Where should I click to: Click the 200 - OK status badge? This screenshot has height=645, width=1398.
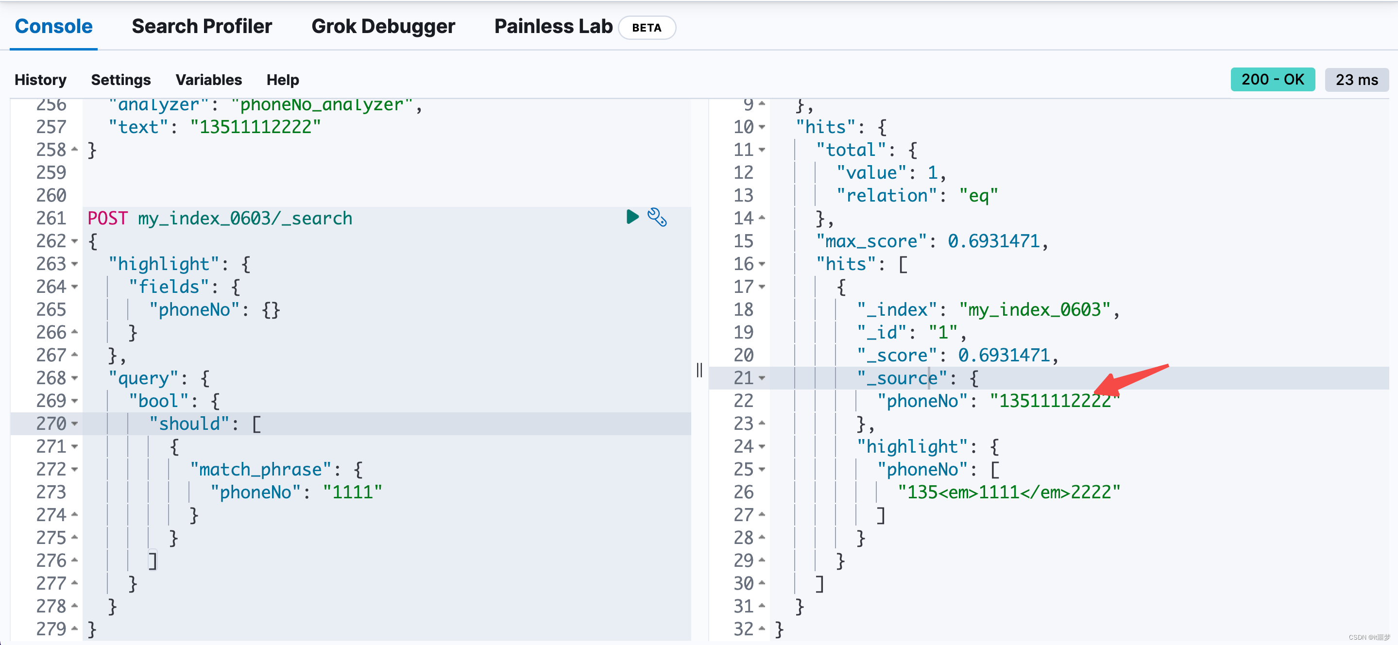[x=1272, y=79]
